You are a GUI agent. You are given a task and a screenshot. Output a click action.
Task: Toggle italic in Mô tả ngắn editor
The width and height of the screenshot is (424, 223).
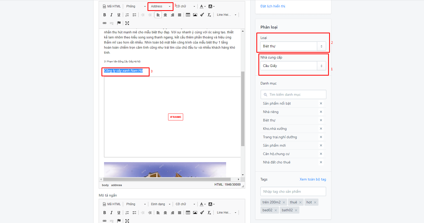pos(111,213)
